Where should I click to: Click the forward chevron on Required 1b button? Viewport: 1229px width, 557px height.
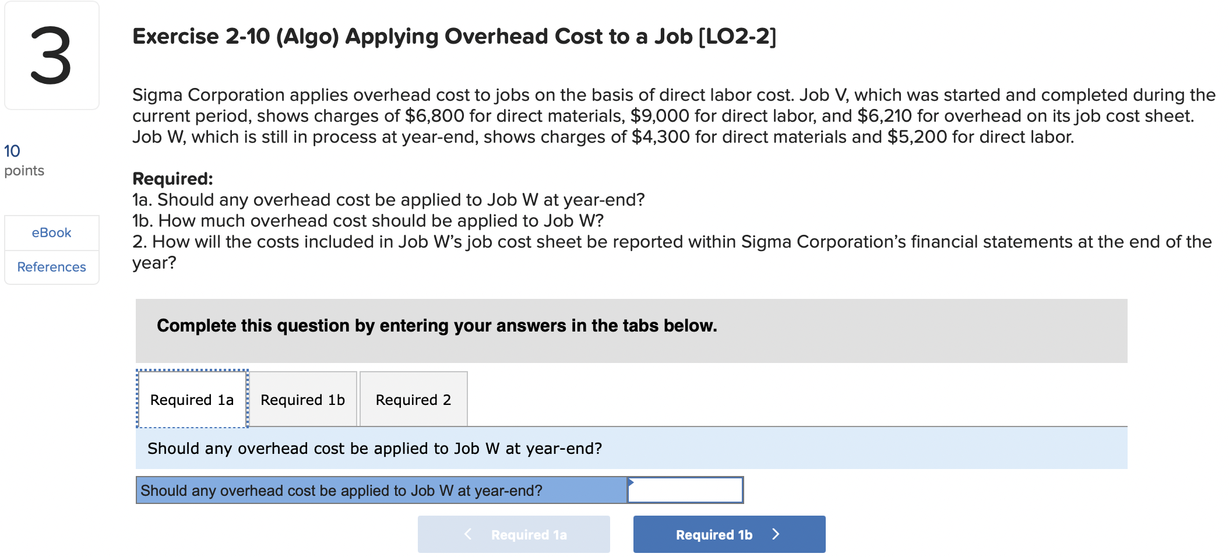777,534
